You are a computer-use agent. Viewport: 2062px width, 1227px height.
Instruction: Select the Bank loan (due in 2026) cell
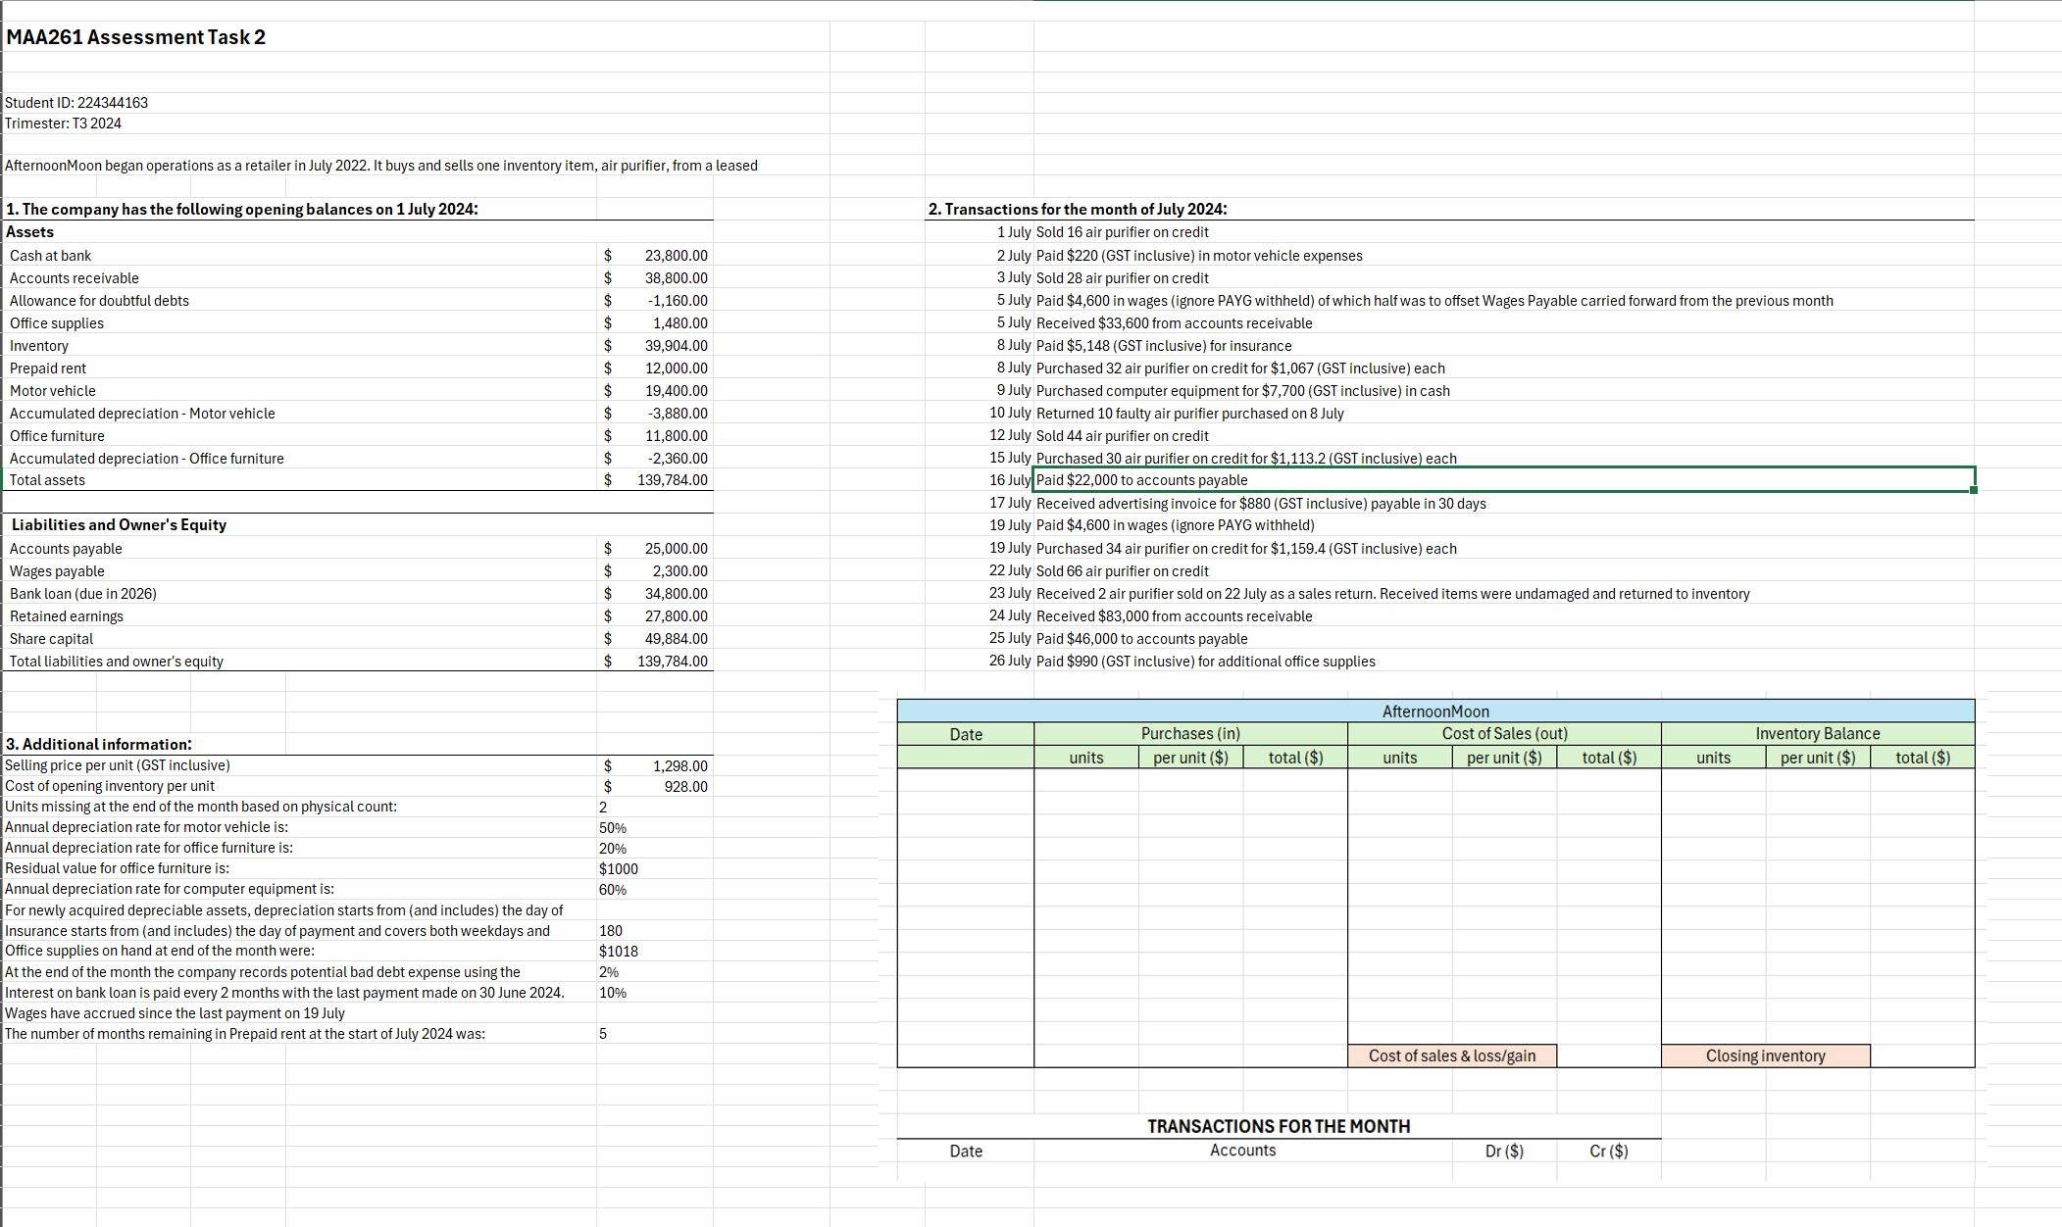(83, 594)
